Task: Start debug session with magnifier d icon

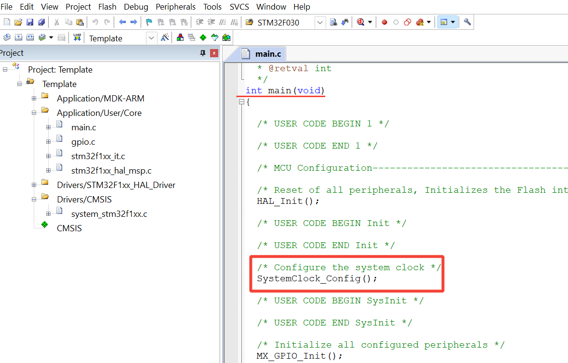Action: point(360,22)
